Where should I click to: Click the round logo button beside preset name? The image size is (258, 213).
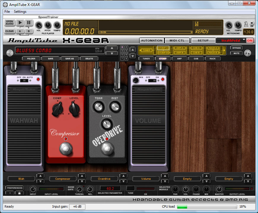point(10,53)
